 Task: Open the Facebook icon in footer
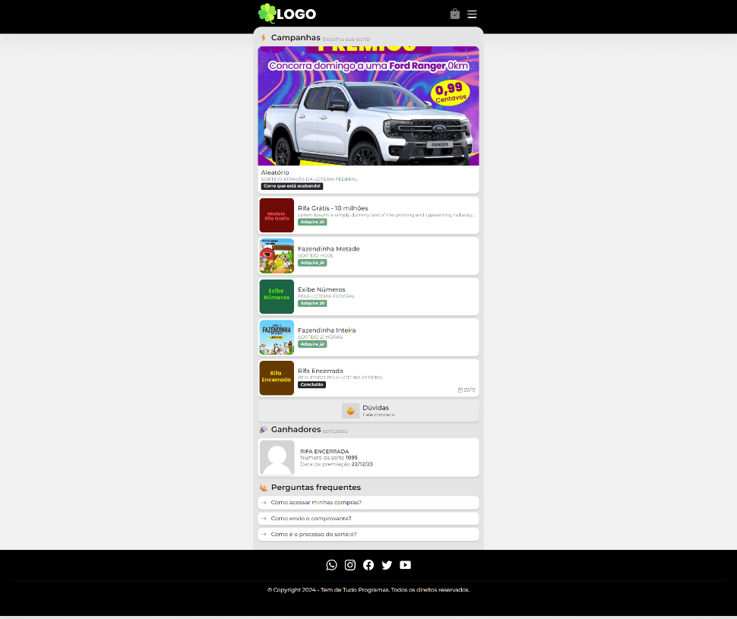point(368,565)
